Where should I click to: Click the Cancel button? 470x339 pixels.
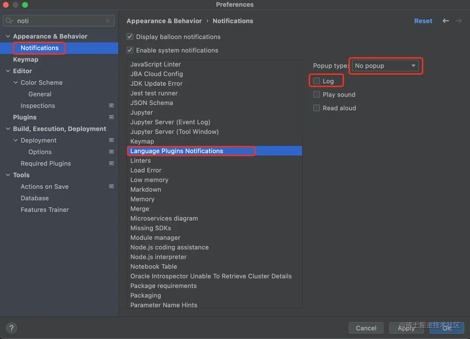366,328
